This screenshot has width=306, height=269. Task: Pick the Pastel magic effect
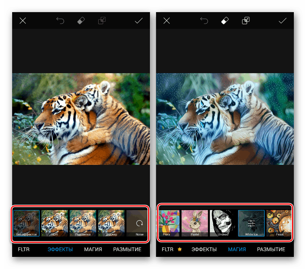click(x=195, y=223)
